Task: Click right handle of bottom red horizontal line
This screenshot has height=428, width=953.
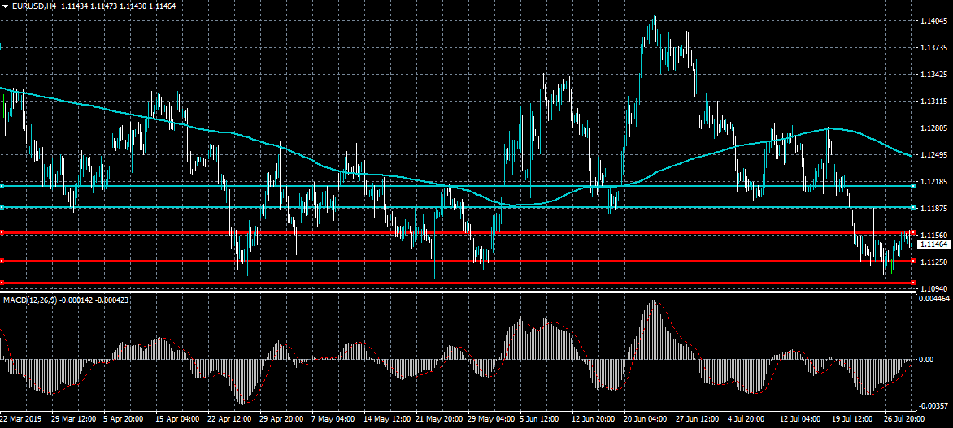Action: coord(914,283)
